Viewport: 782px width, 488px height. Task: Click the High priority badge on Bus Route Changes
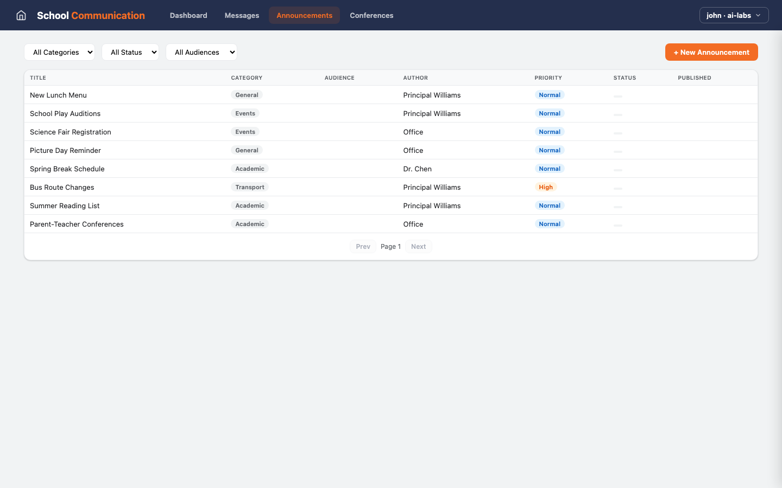546,187
